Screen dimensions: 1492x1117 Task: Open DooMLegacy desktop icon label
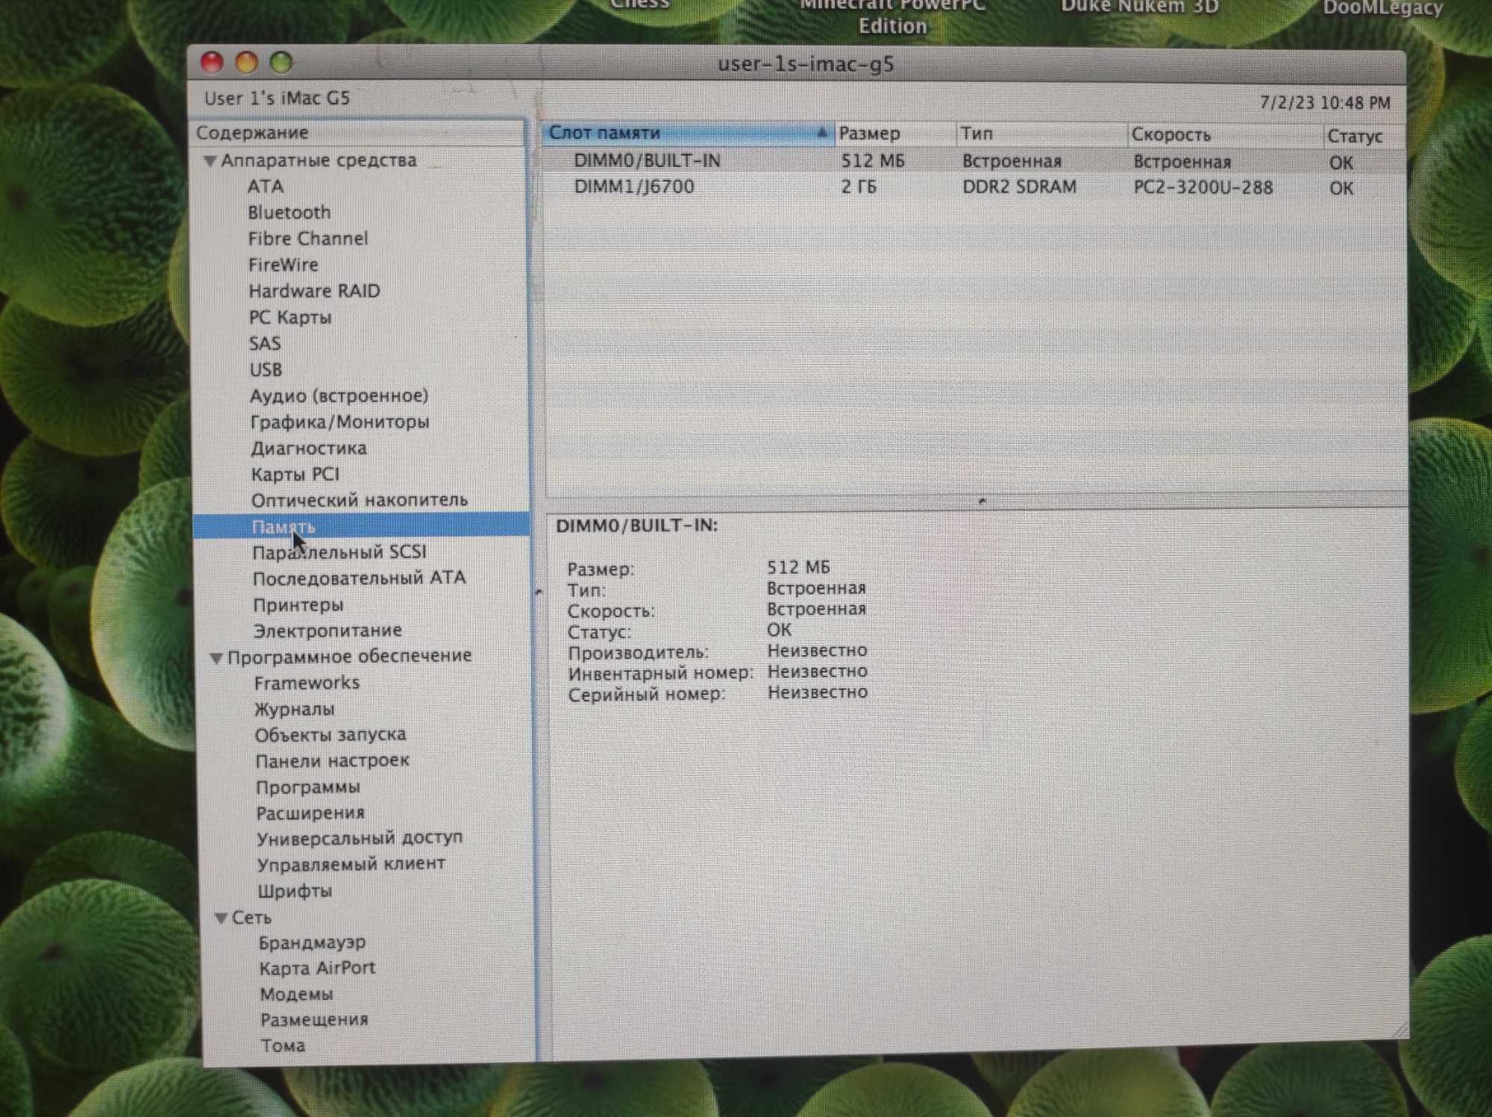click(1382, 8)
